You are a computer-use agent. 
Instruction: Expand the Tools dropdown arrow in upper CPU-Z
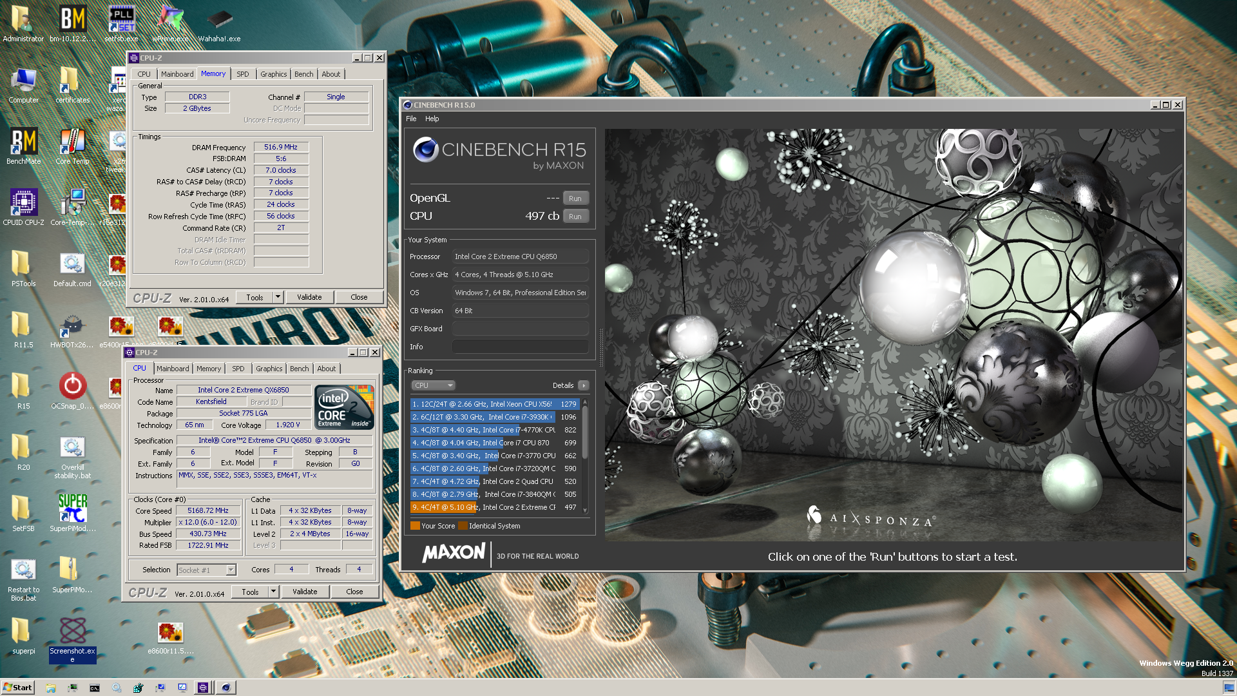[x=278, y=297]
